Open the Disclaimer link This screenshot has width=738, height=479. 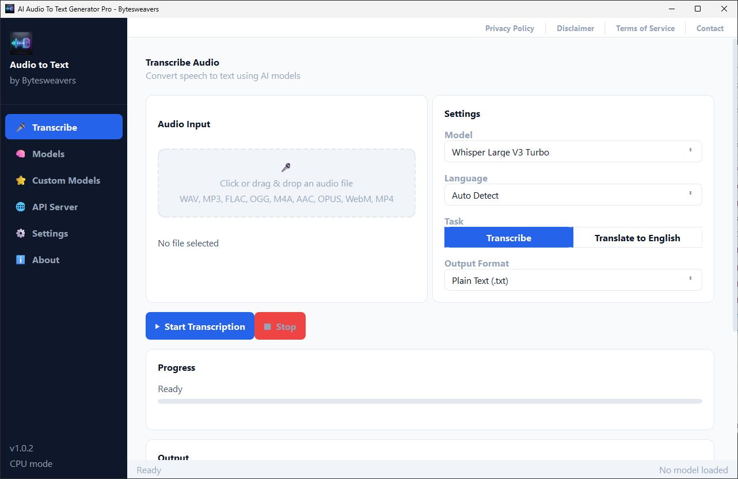tap(575, 28)
